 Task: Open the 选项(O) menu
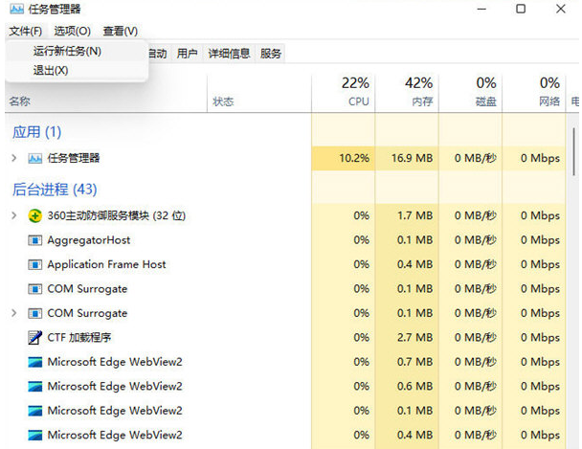pos(73,31)
